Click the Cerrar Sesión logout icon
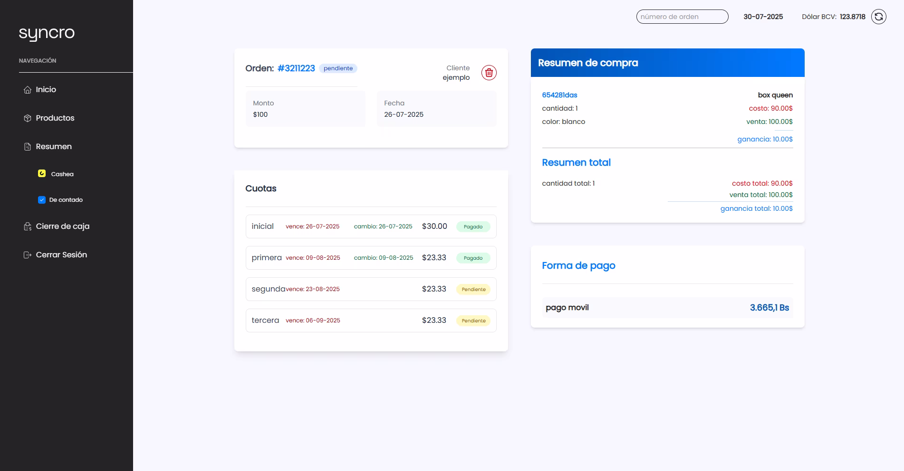The width and height of the screenshot is (904, 471). pyautogui.click(x=28, y=255)
